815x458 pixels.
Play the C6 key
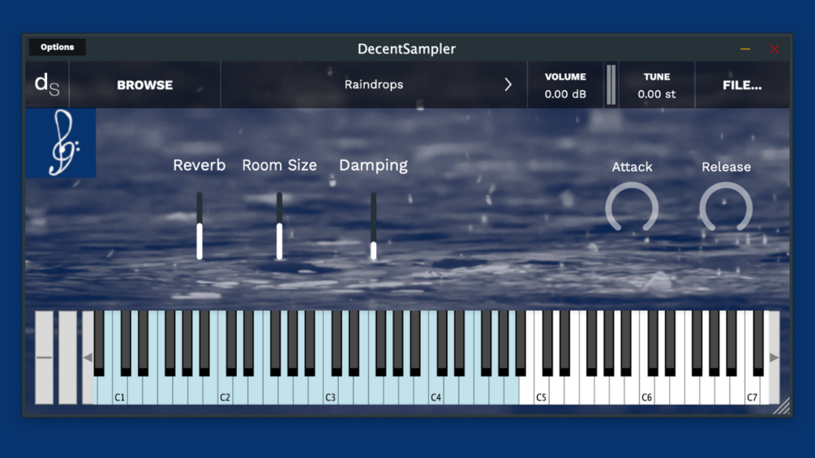point(646,391)
